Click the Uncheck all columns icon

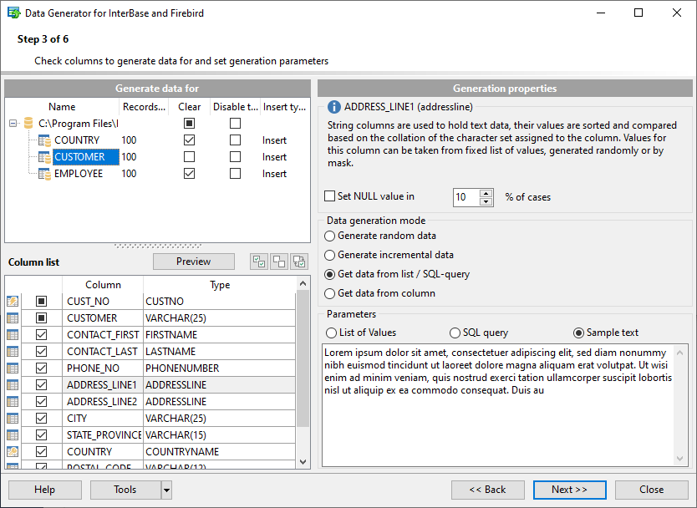(278, 262)
